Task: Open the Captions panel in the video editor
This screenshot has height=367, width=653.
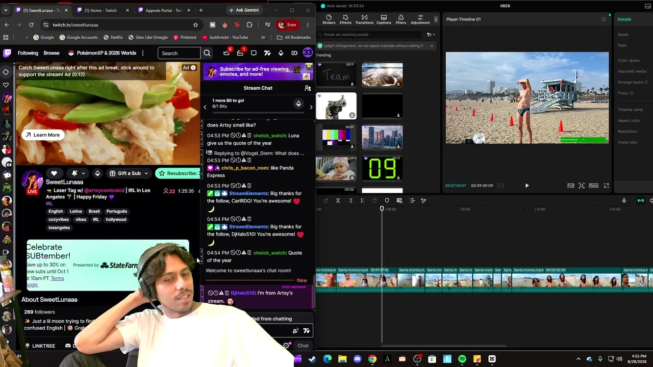Action: click(384, 19)
